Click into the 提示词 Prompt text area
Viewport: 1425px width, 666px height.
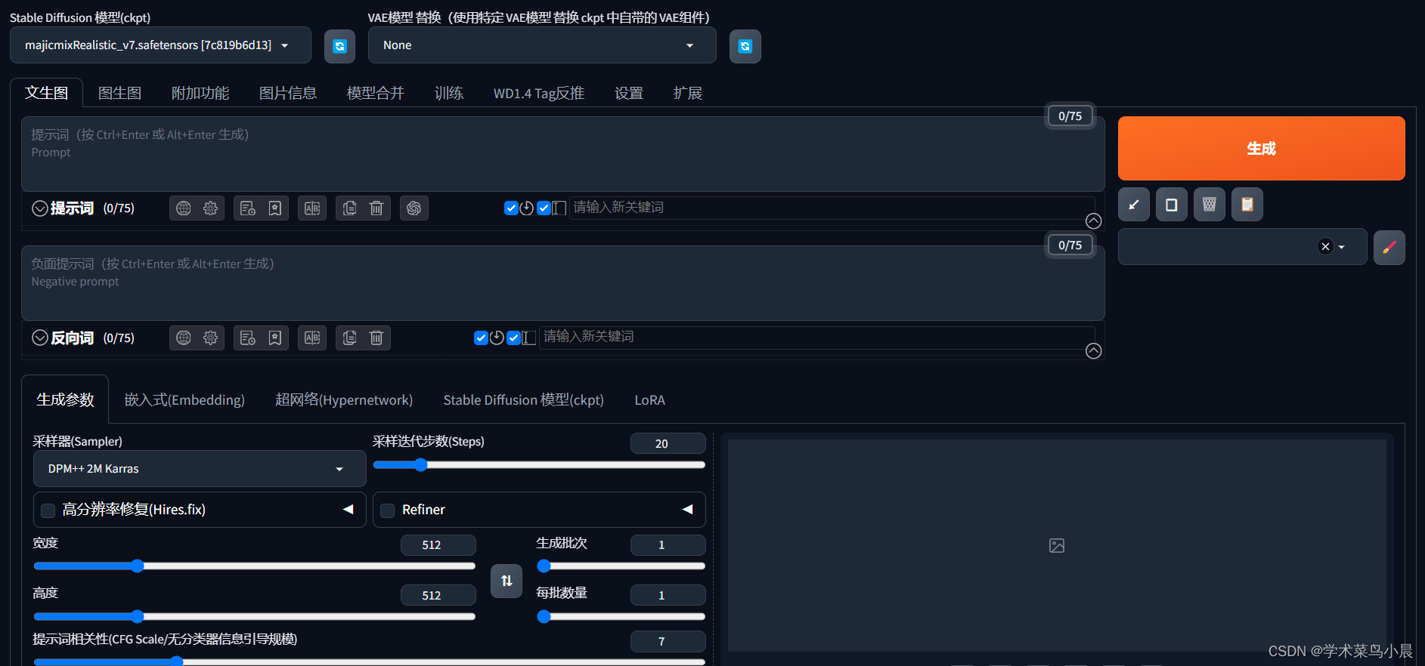click(x=563, y=154)
